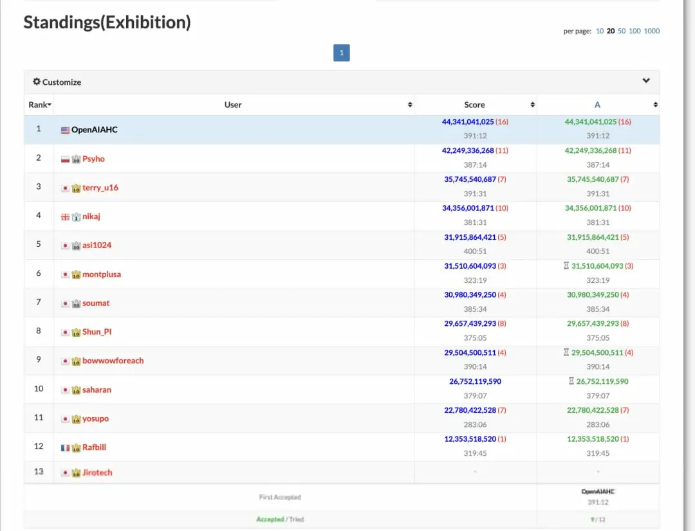The image size is (695, 531).
Task: Click the hourglass icon in saharan's row
Action: tap(571, 381)
